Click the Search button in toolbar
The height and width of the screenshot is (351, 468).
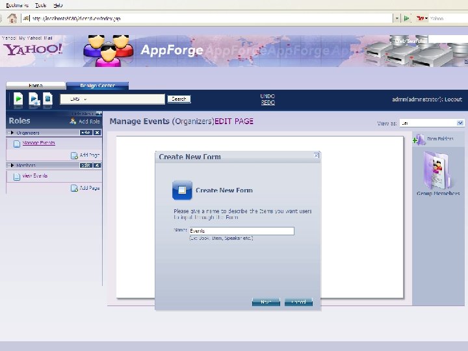coord(179,99)
